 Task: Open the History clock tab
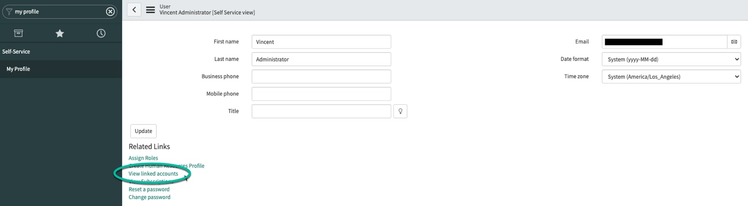(x=101, y=33)
